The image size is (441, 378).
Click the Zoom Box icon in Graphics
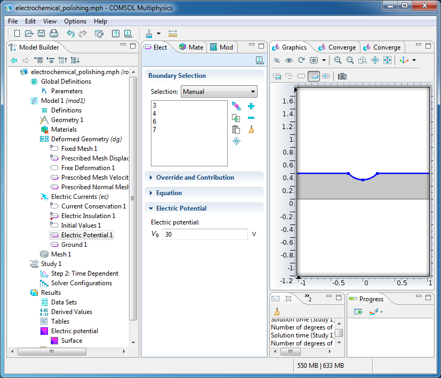tap(362, 60)
